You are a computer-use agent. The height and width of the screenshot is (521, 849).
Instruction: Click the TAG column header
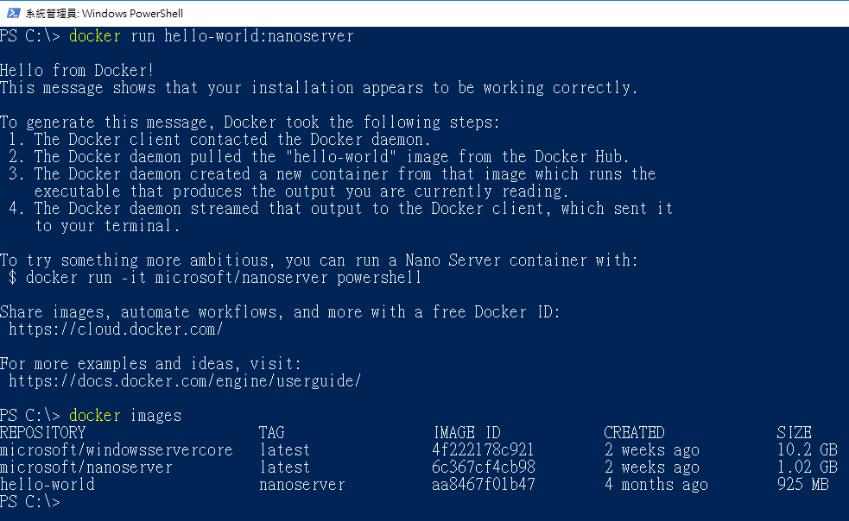[x=272, y=433]
